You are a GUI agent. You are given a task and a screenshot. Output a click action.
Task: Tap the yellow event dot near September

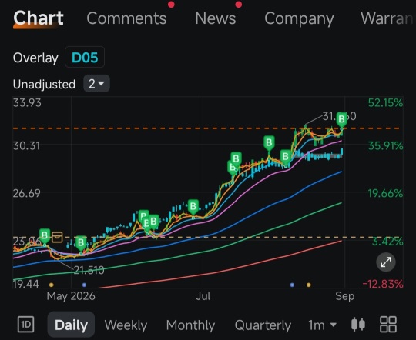309,285
